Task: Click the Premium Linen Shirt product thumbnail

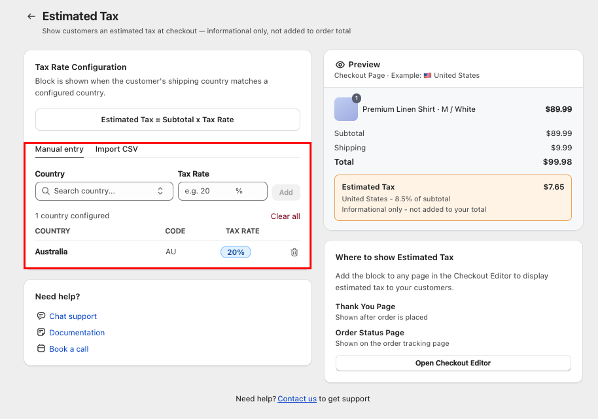Action: (345, 109)
